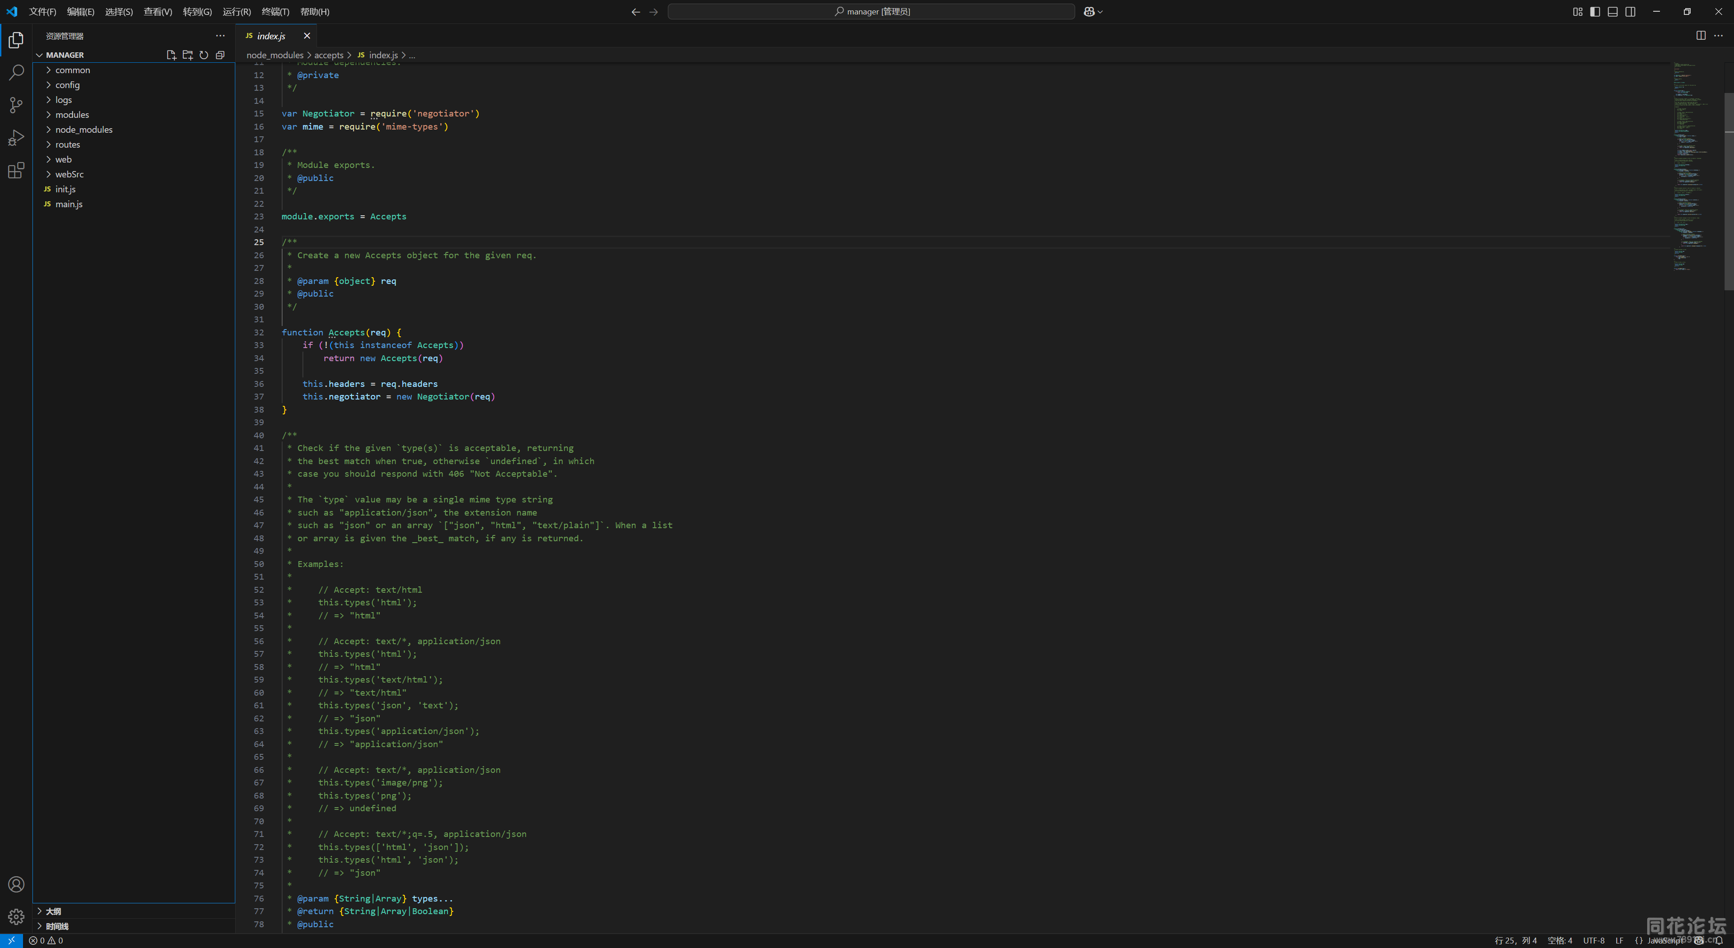The width and height of the screenshot is (1734, 948).
Task: Open Copilot status icon in status bar
Action: point(1698,941)
